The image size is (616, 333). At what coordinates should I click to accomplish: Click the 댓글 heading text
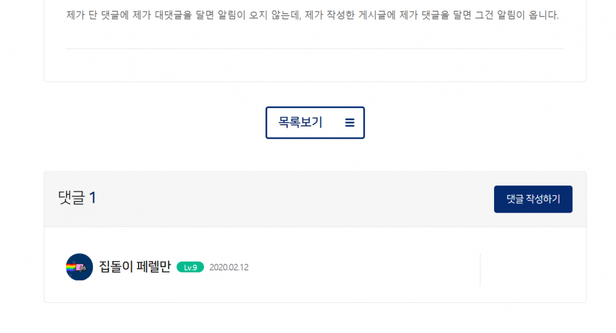71,197
